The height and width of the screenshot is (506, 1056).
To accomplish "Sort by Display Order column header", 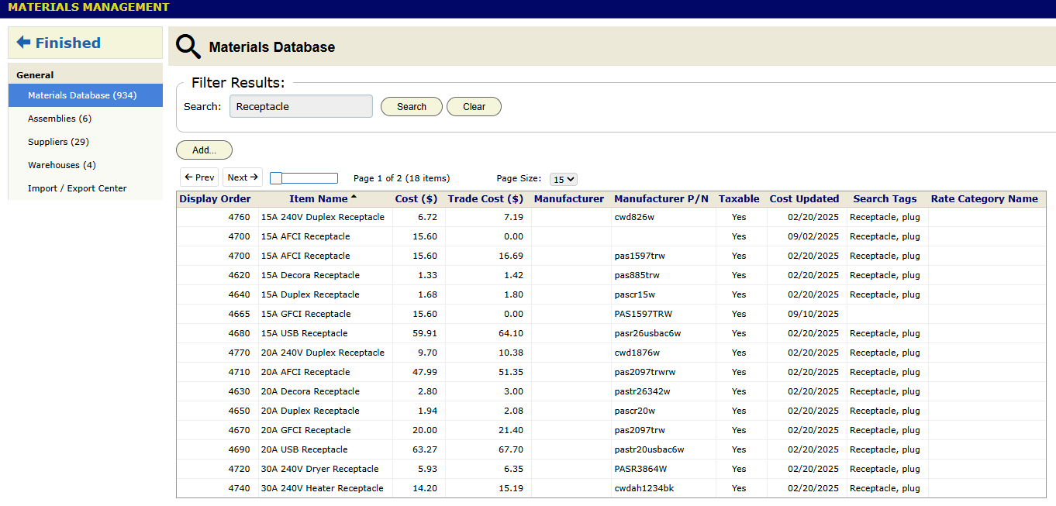I will tap(215, 199).
